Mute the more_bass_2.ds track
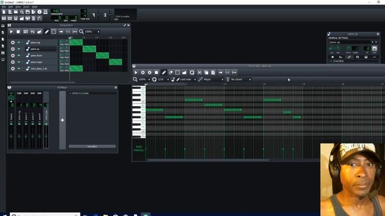 click(x=19, y=69)
